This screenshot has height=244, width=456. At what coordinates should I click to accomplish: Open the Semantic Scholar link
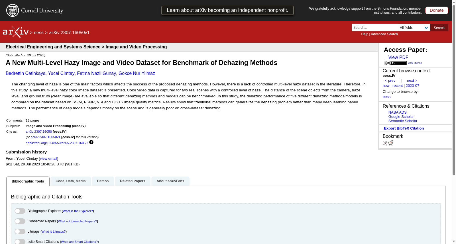click(403, 121)
